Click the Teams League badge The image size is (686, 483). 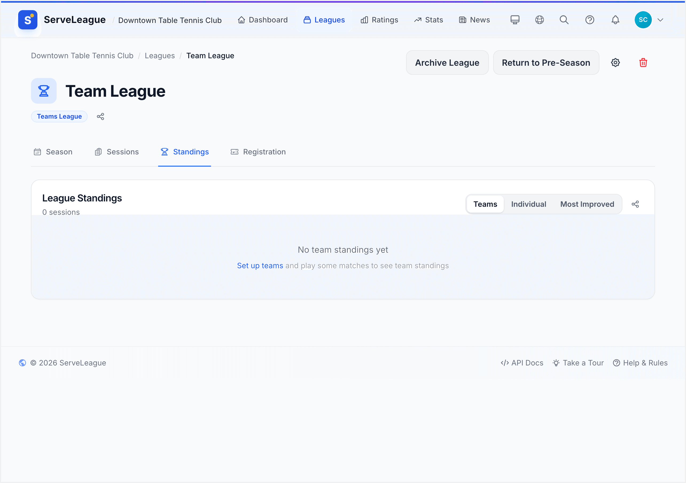pyautogui.click(x=59, y=116)
